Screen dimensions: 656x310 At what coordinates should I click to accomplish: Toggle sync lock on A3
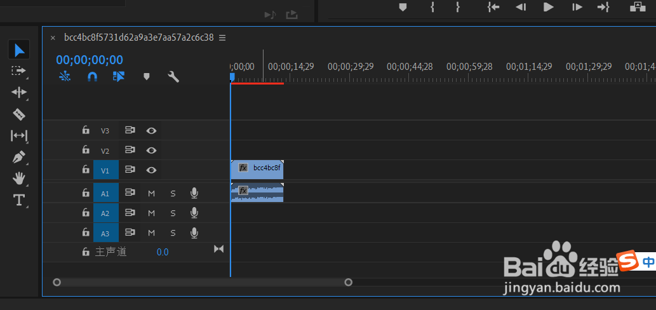pos(130,232)
